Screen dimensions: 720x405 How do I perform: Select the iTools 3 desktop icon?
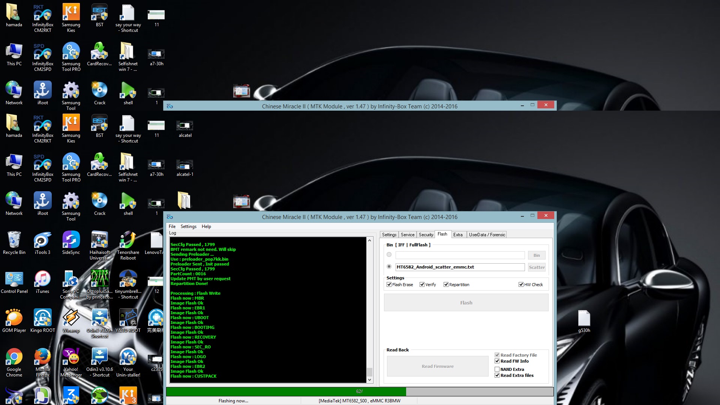pos(42,243)
